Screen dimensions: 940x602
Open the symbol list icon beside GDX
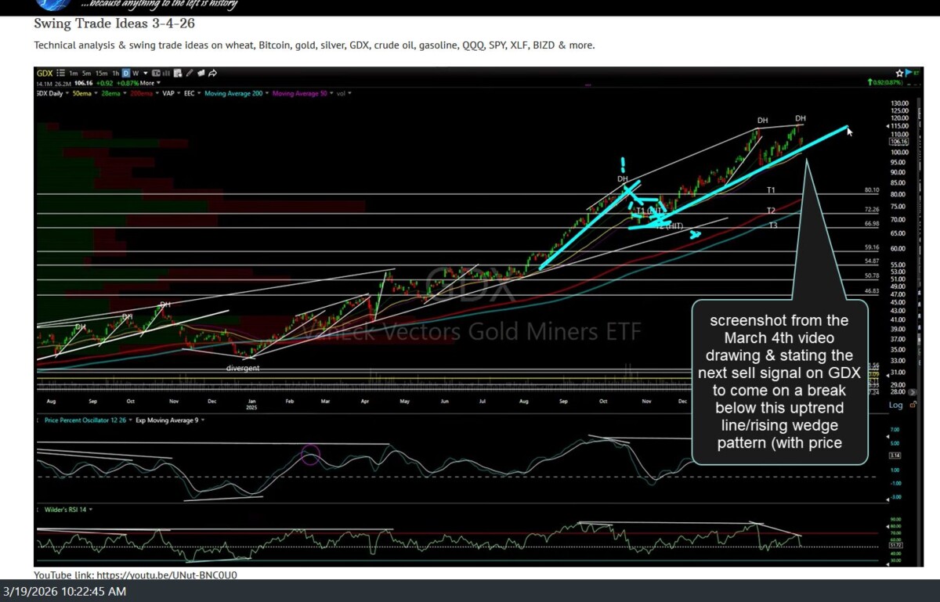60,73
